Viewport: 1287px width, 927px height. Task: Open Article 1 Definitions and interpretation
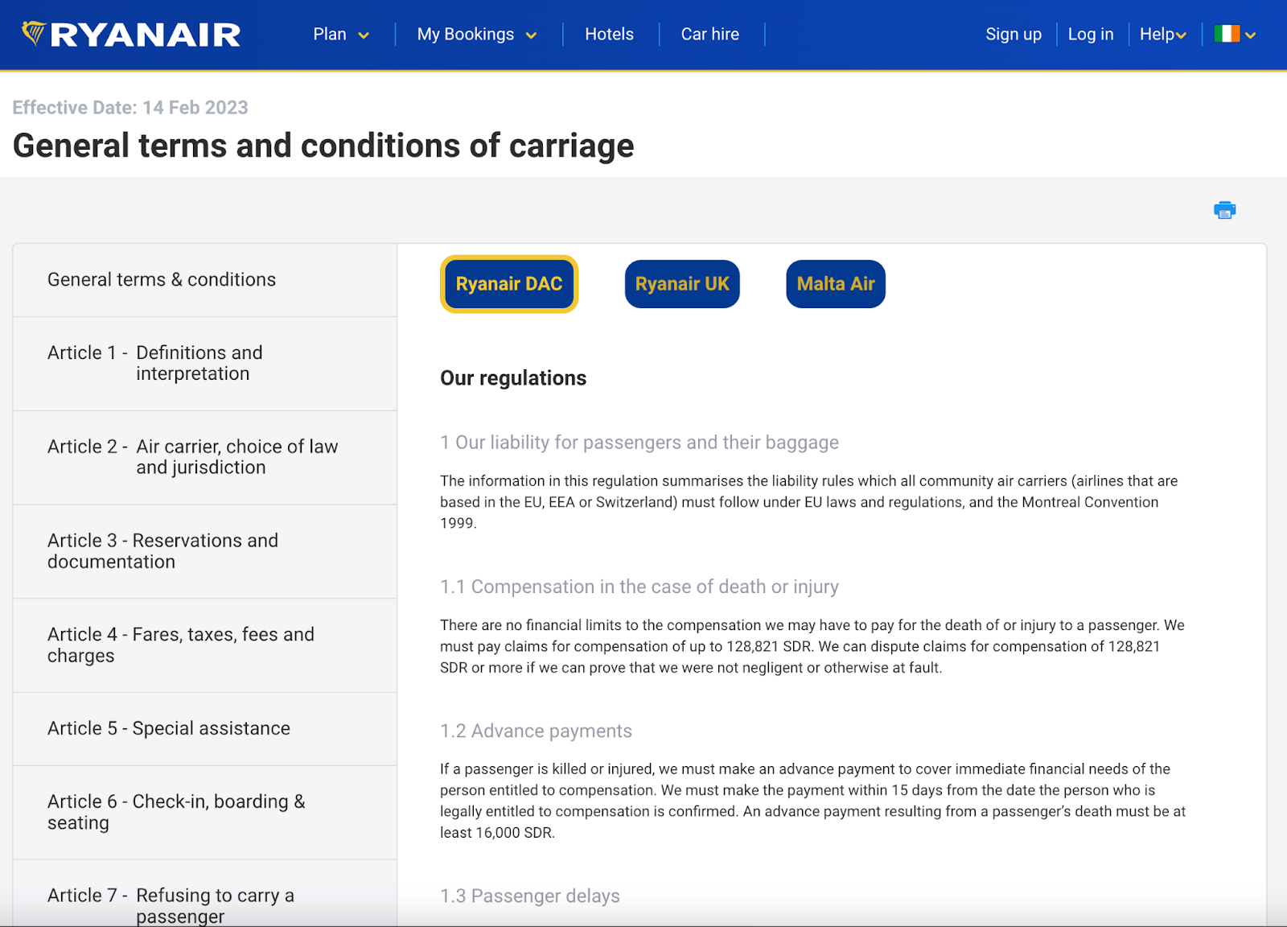point(205,364)
